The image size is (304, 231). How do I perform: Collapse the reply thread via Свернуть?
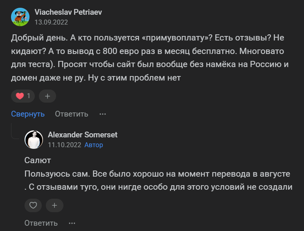pyautogui.click(x=28, y=114)
